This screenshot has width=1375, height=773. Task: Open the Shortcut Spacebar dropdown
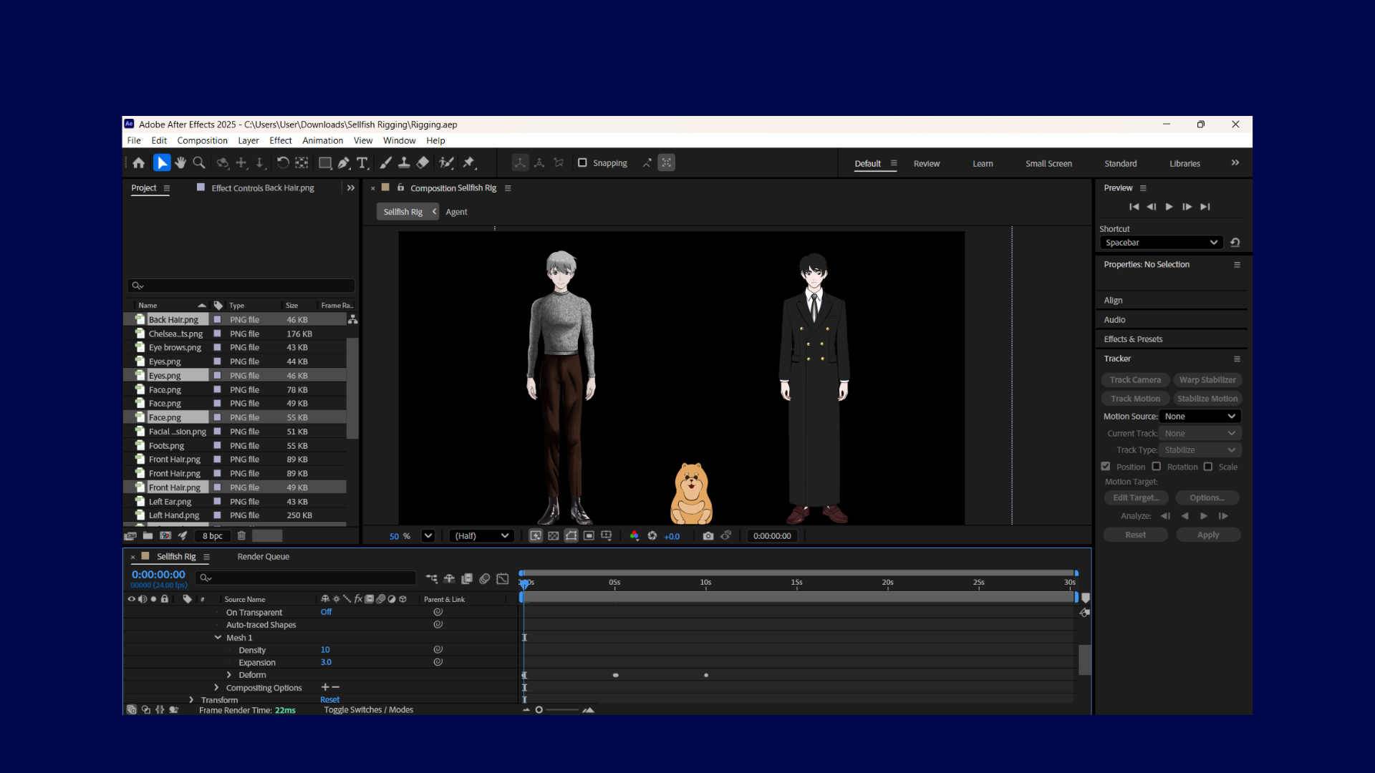tap(1161, 243)
